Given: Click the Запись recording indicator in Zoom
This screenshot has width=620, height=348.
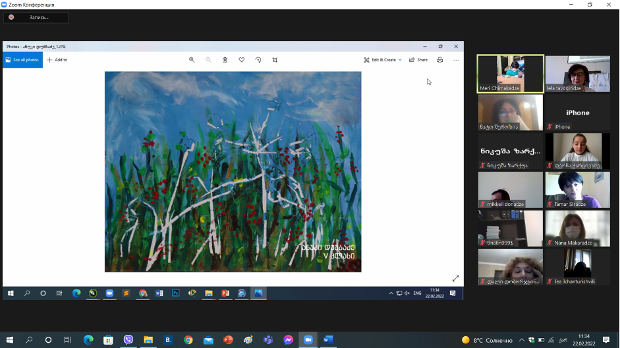Looking at the screenshot, I should [x=36, y=17].
